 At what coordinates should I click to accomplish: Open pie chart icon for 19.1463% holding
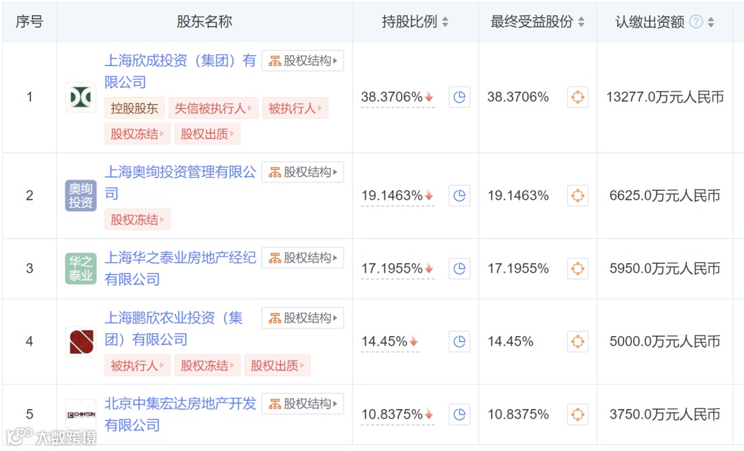pos(459,196)
